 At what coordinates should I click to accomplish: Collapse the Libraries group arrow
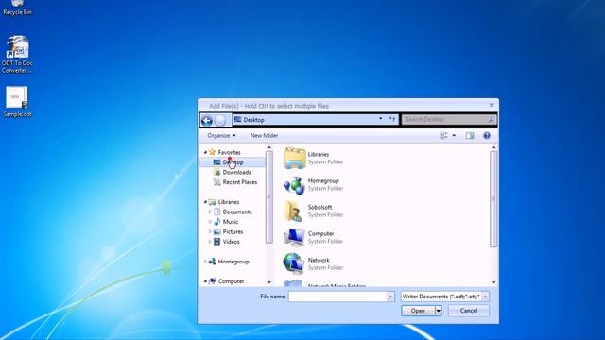tap(205, 202)
